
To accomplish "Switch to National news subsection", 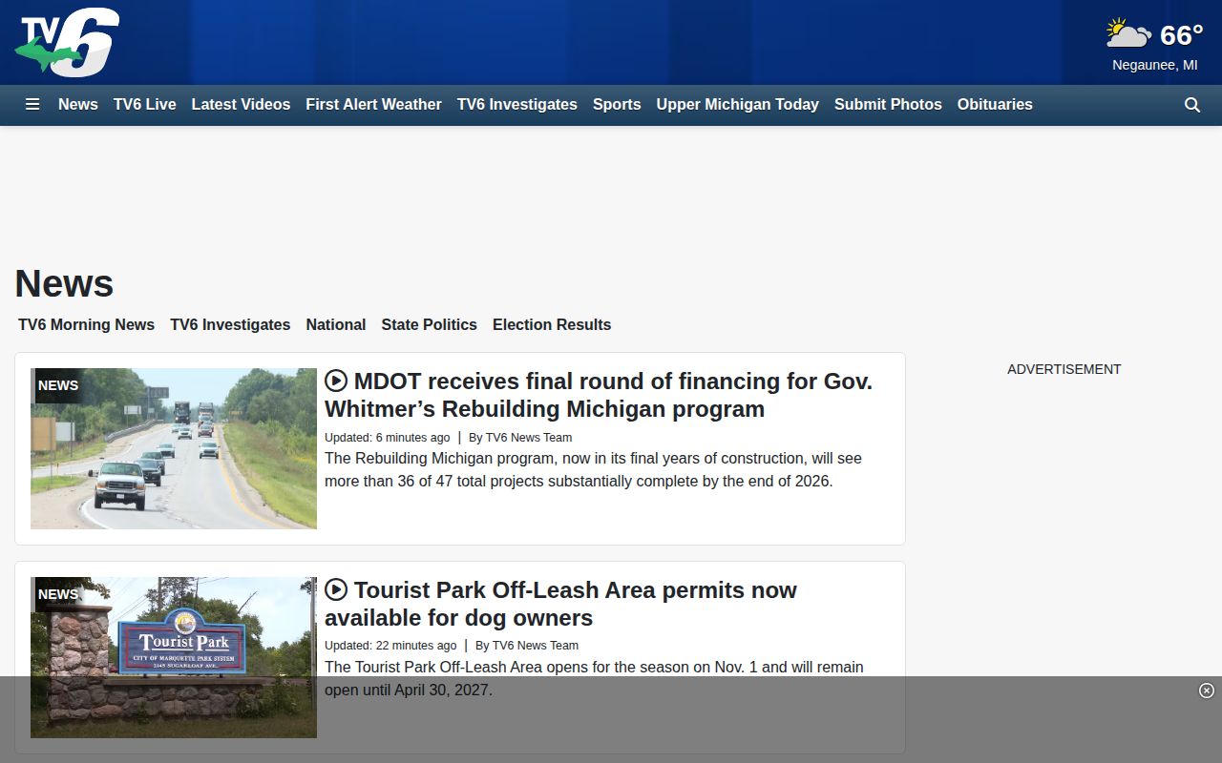I will (336, 325).
